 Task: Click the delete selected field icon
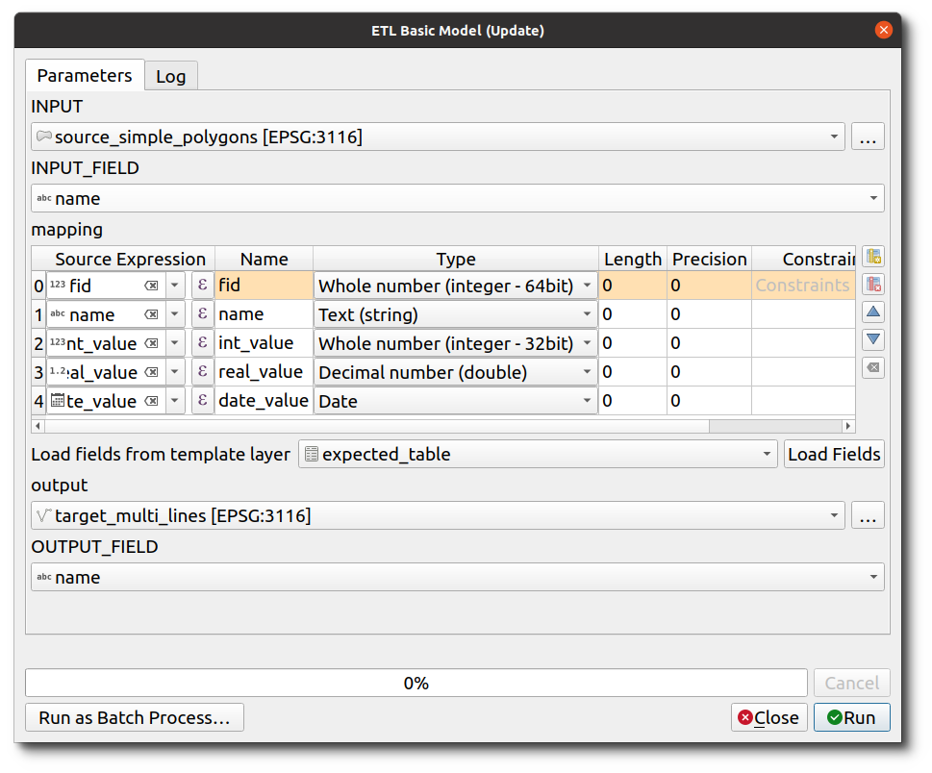873,285
